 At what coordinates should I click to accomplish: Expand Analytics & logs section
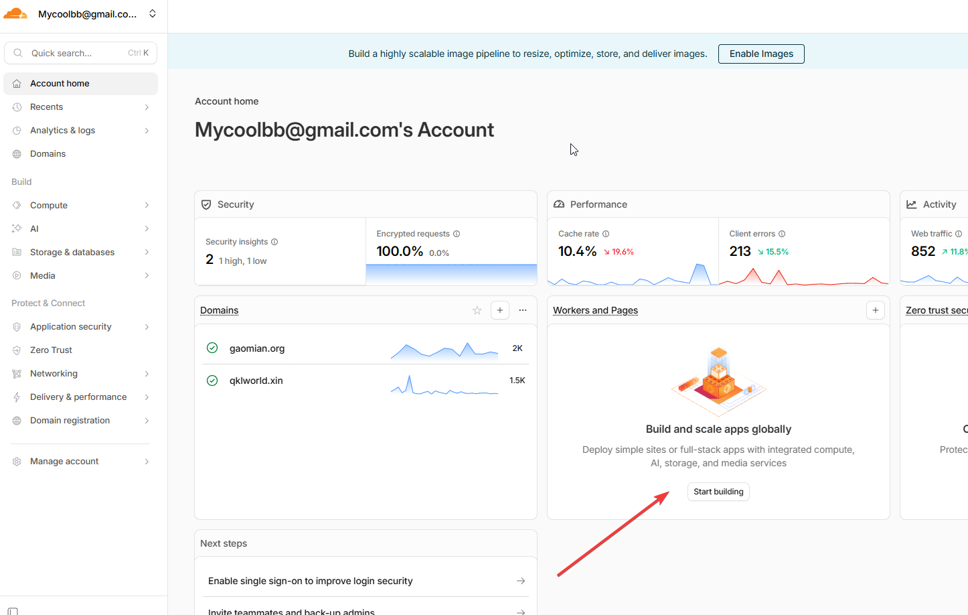(x=147, y=131)
